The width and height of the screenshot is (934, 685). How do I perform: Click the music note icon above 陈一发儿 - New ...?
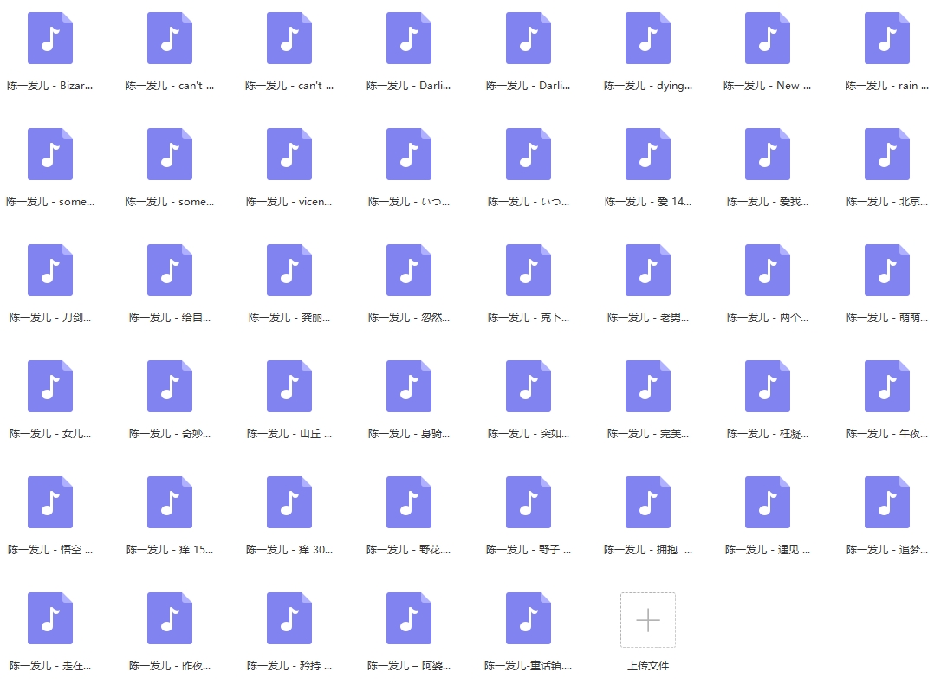(x=768, y=39)
